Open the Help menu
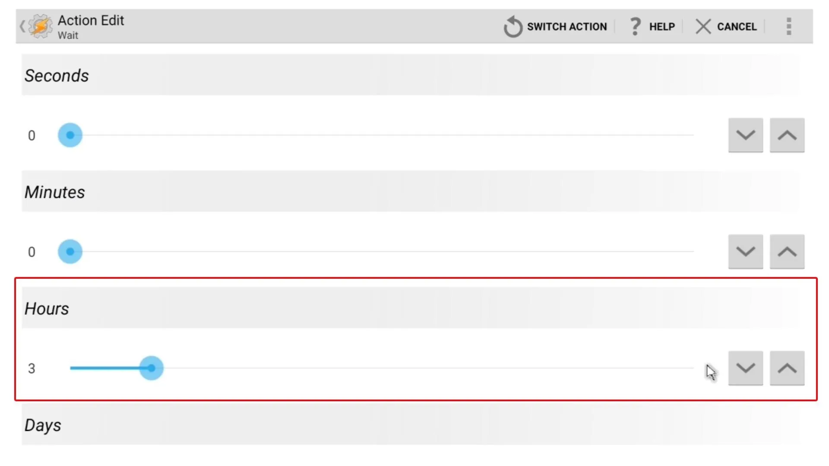Image resolution: width=829 pixels, height=466 pixels. 651,26
